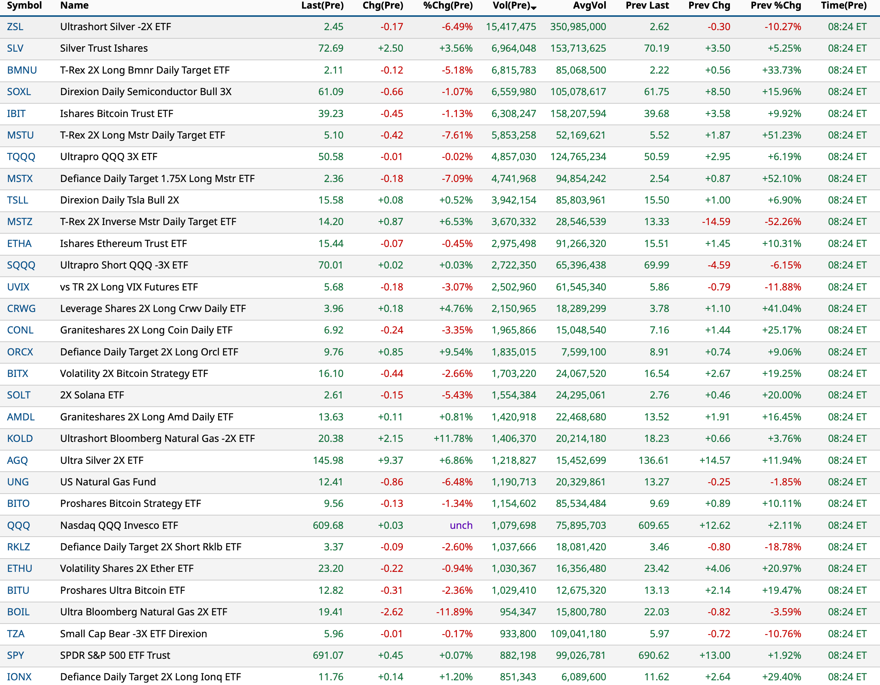
Task: Click the Last(Pre) column header
Action: pyautogui.click(x=322, y=5)
